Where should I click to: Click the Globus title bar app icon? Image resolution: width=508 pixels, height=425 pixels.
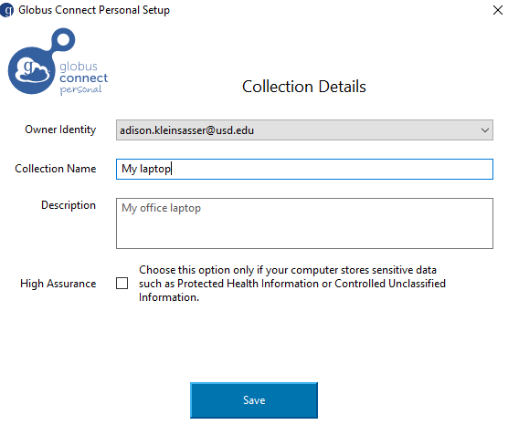(x=6, y=10)
